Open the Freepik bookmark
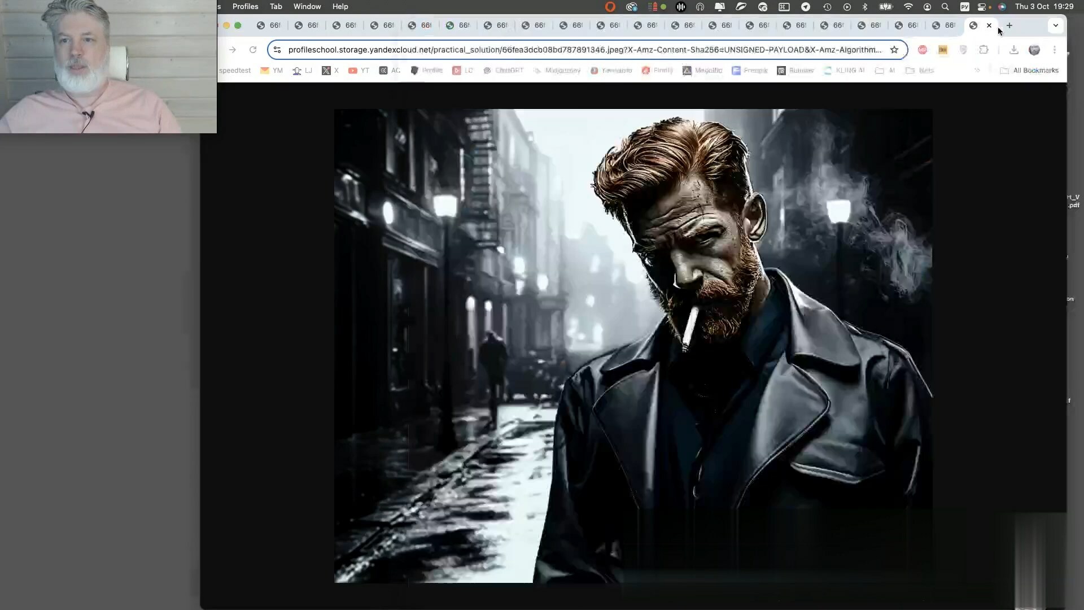Viewport: 1084px width, 610px height. 750,71
